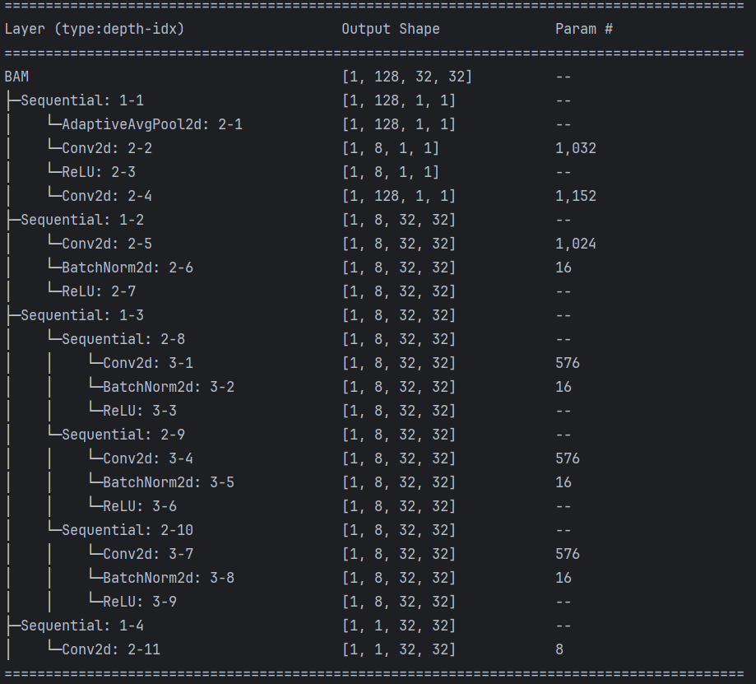756x684 pixels.
Task: Pick the "ReLU: 3-9" layer name
Action: click(140, 602)
